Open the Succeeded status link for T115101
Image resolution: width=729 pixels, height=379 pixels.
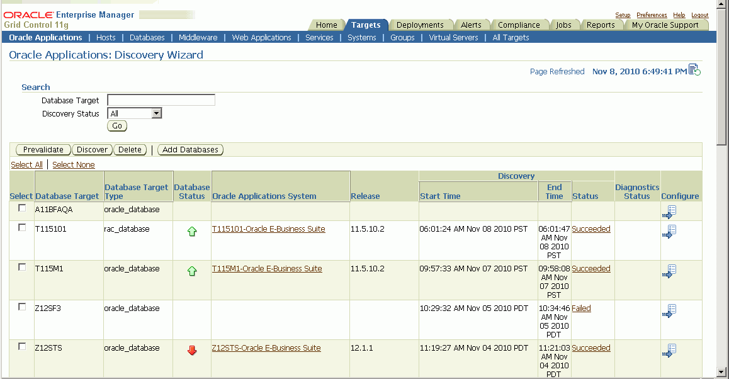pos(591,229)
